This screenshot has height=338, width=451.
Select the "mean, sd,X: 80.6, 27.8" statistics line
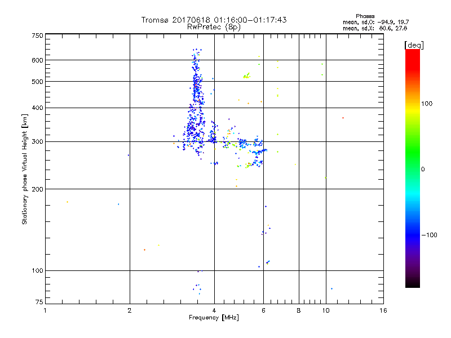click(x=375, y=28)
